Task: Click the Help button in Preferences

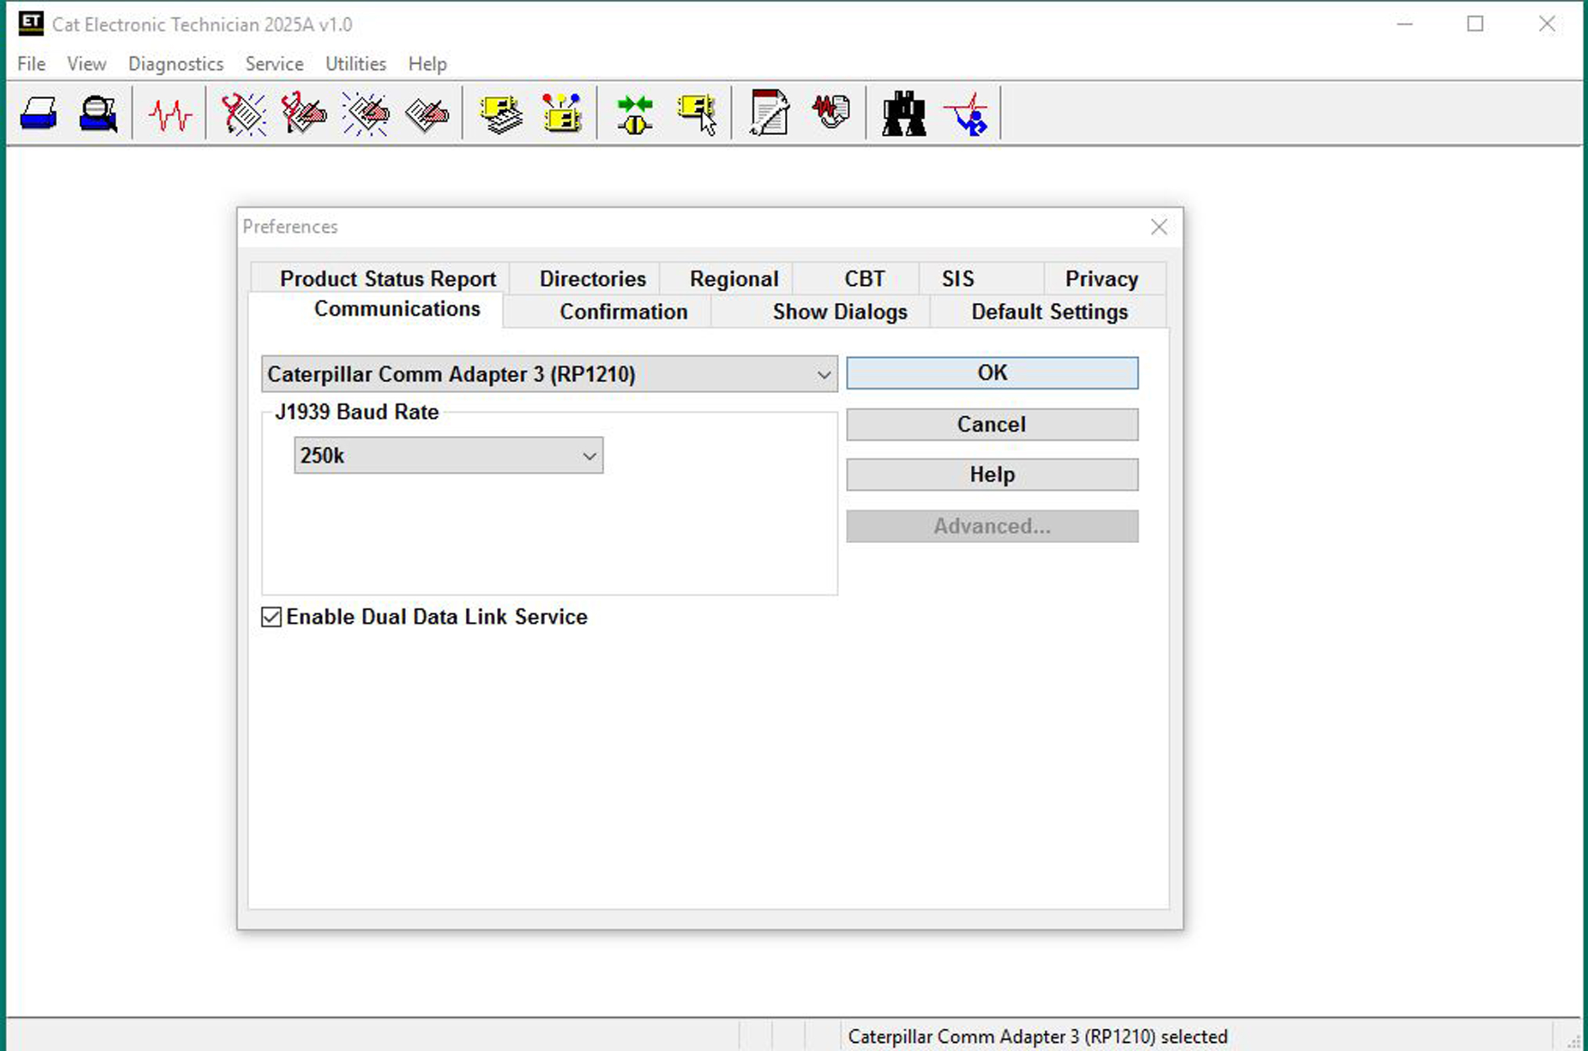Action: 991,475
